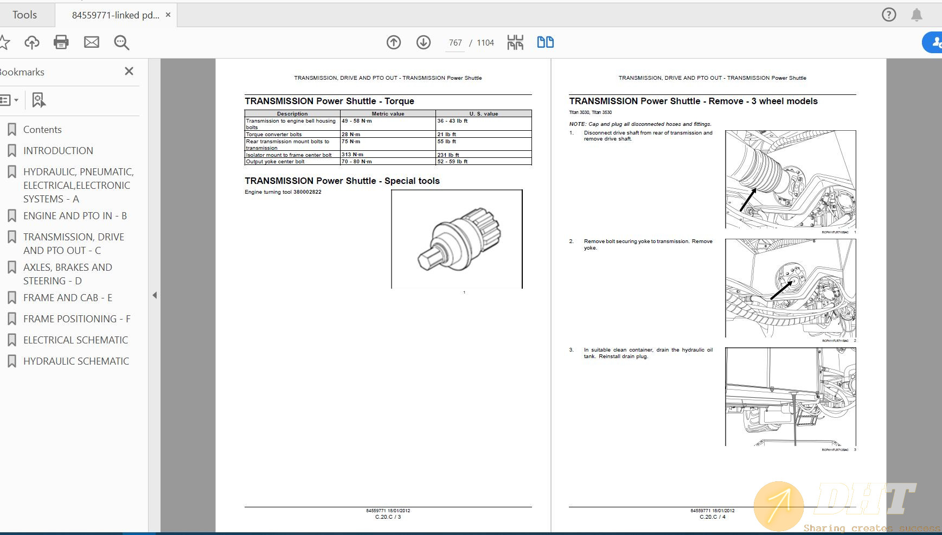Viewport: 942px width, 535px height.
Task: Open the help question-mark icon
Action: pos(889,15)
